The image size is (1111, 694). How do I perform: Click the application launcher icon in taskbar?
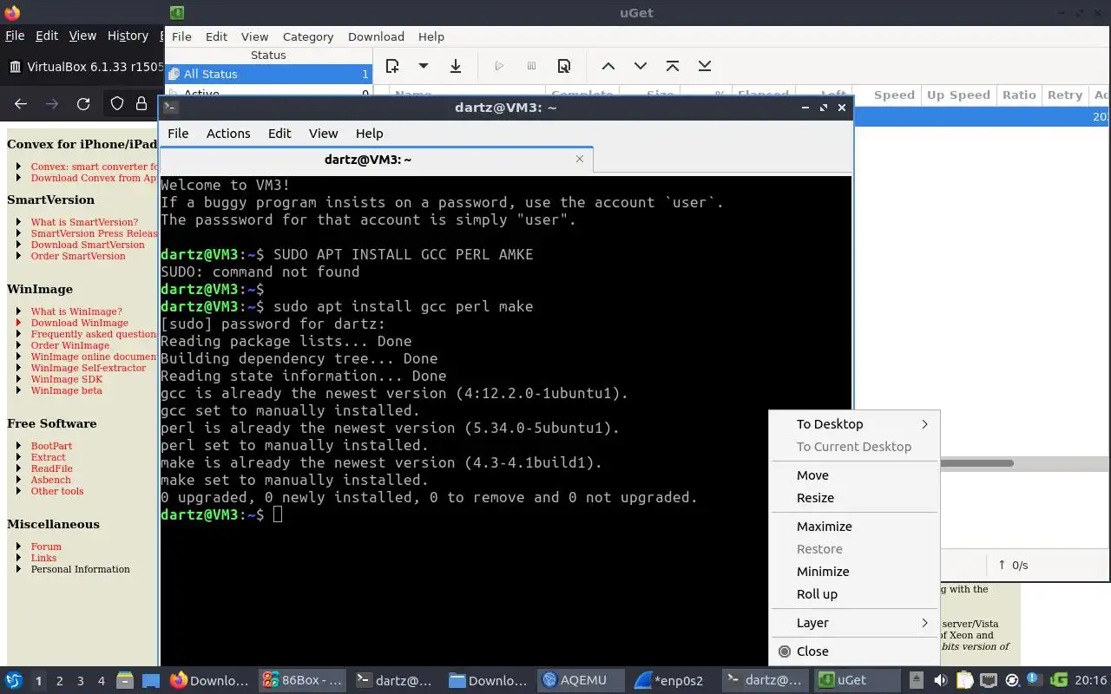click(x=14, y=680)
